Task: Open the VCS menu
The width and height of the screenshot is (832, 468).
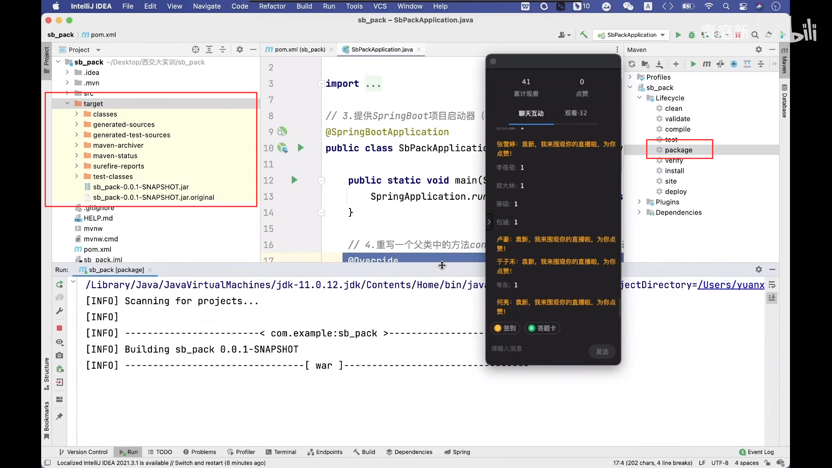Action: pyautogui.click(x=380, y=6)
